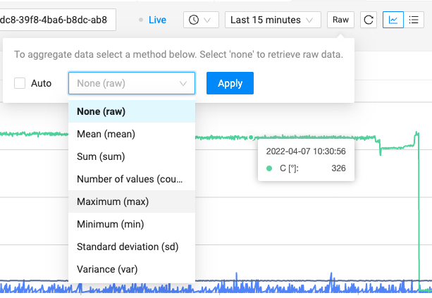Click the blue Apply button
The image size is (432, 298).
[230, 83]
